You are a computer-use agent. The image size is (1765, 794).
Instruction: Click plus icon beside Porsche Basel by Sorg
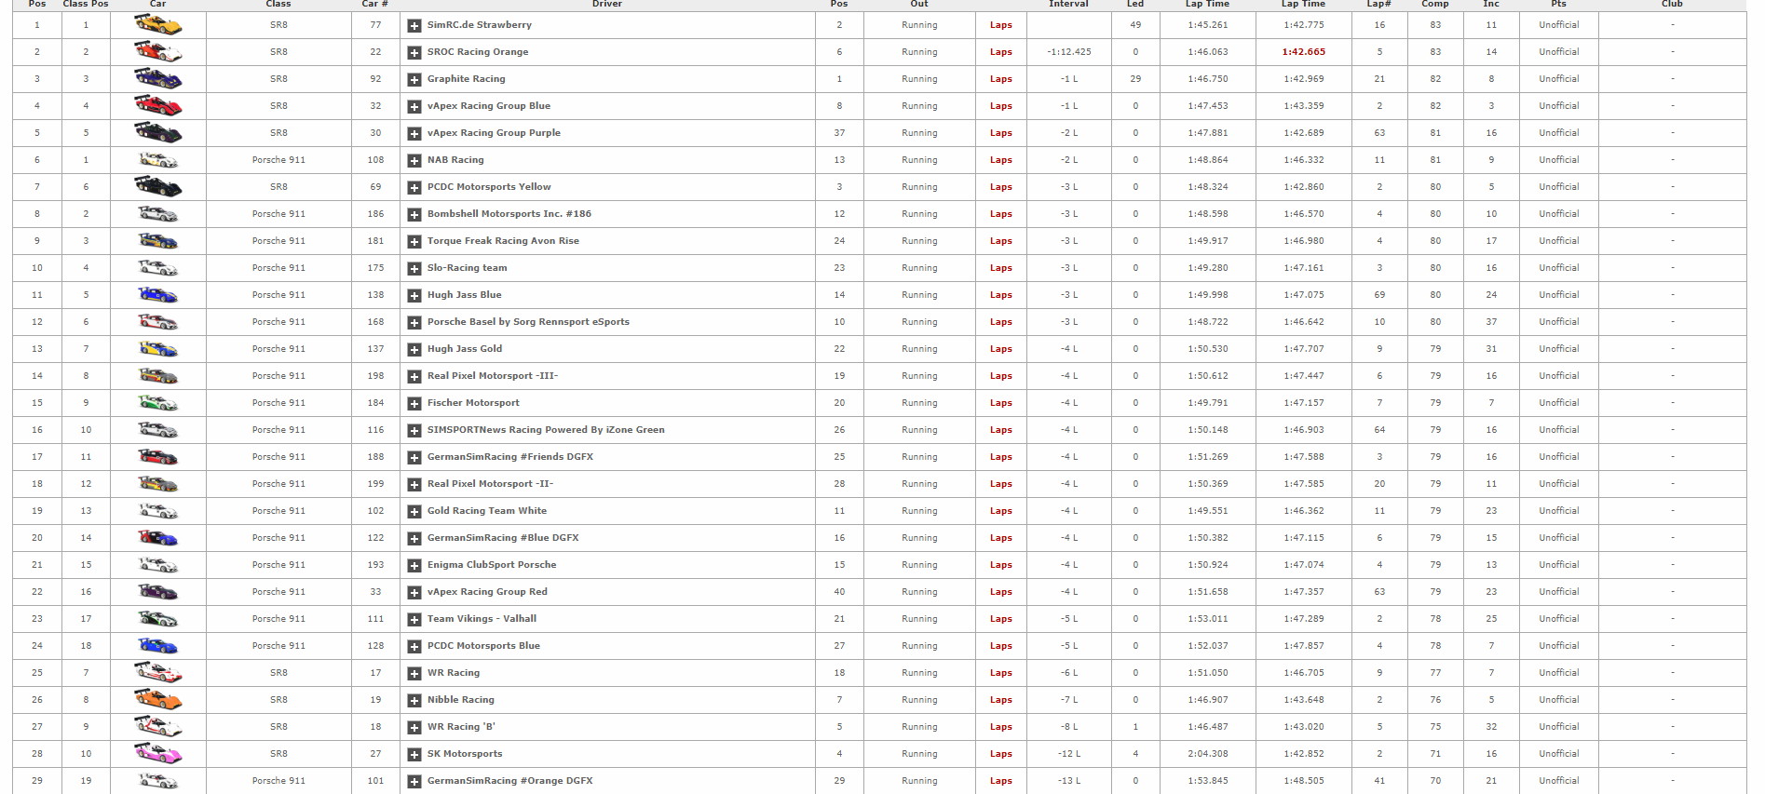tap(414, 323)
